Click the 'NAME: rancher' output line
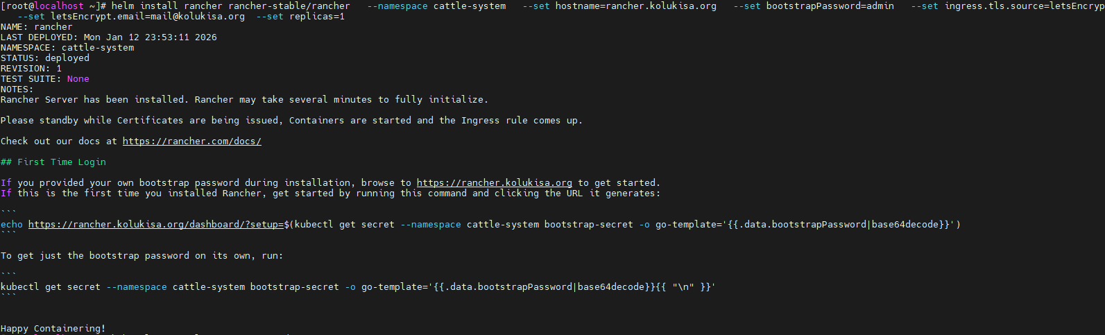 click(37, 27)
